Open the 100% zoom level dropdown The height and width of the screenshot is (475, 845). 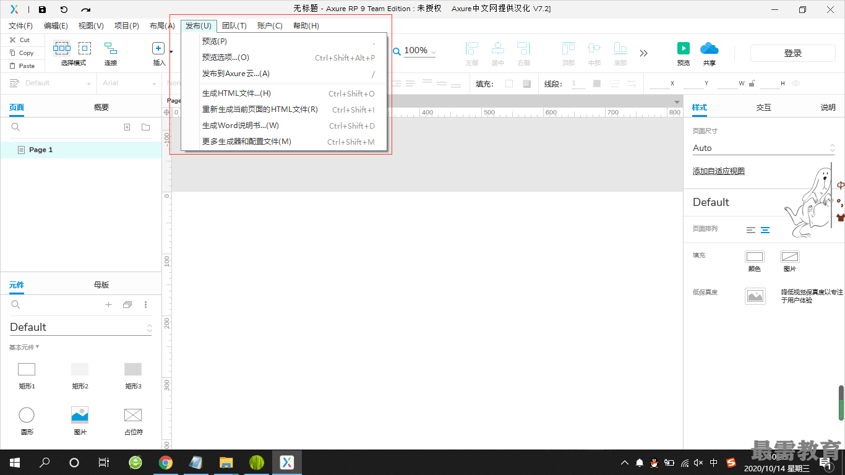[420, 51]
